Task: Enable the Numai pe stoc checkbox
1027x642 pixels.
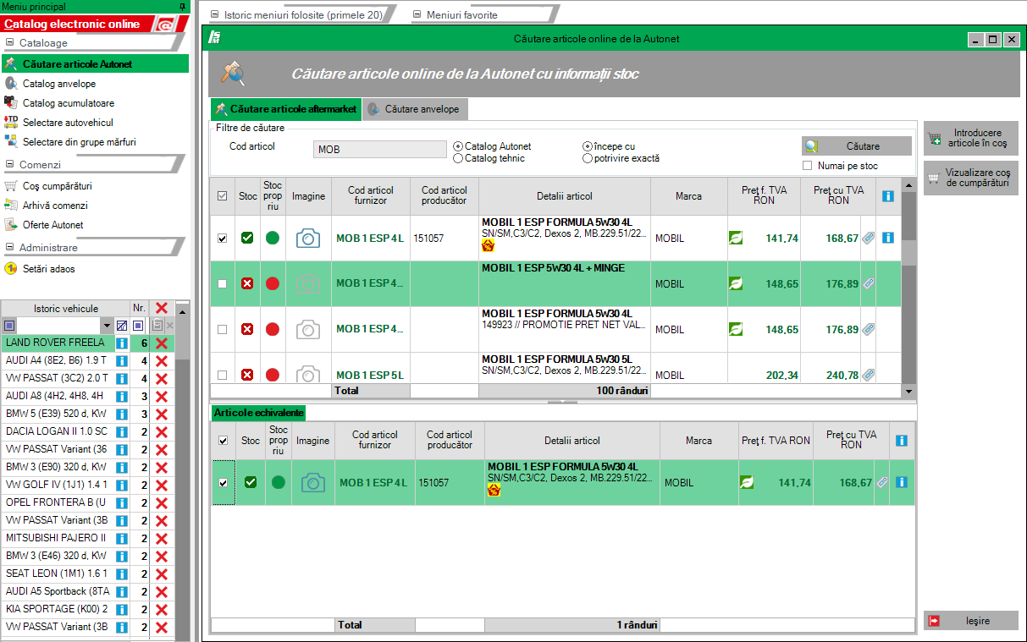Action: tap(808, 166)
